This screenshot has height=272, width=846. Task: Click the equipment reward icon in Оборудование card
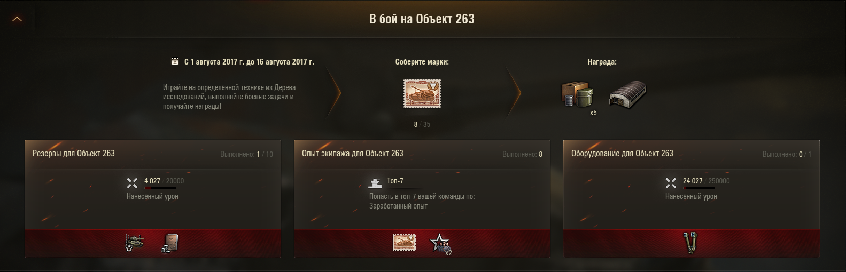tap(691, 243)
